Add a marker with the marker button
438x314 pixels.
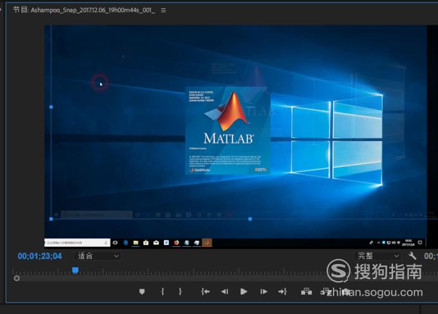tap(142, 292)
